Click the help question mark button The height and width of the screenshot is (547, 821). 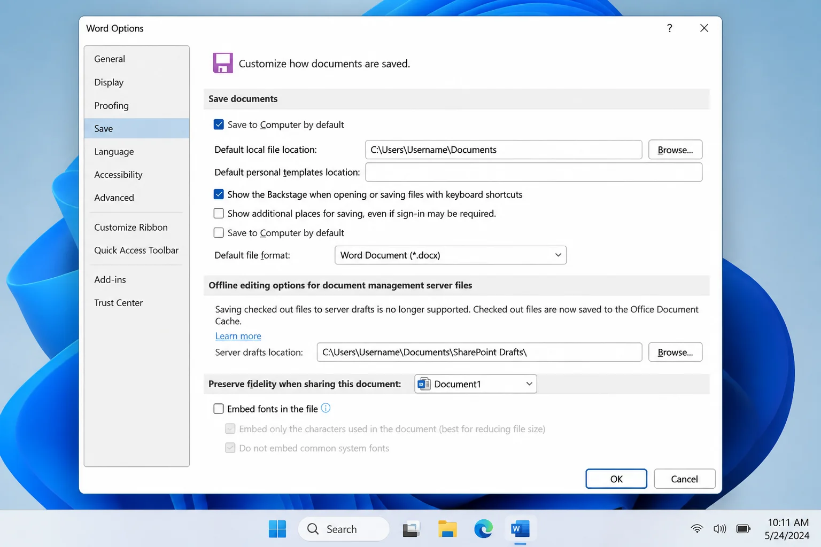point(670,28)
